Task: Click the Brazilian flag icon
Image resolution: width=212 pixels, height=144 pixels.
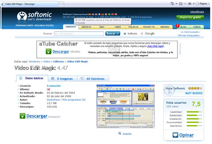Action: (109, 14)
